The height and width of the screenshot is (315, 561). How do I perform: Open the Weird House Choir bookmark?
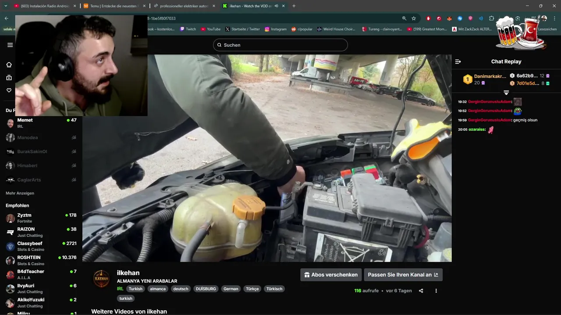336,29
